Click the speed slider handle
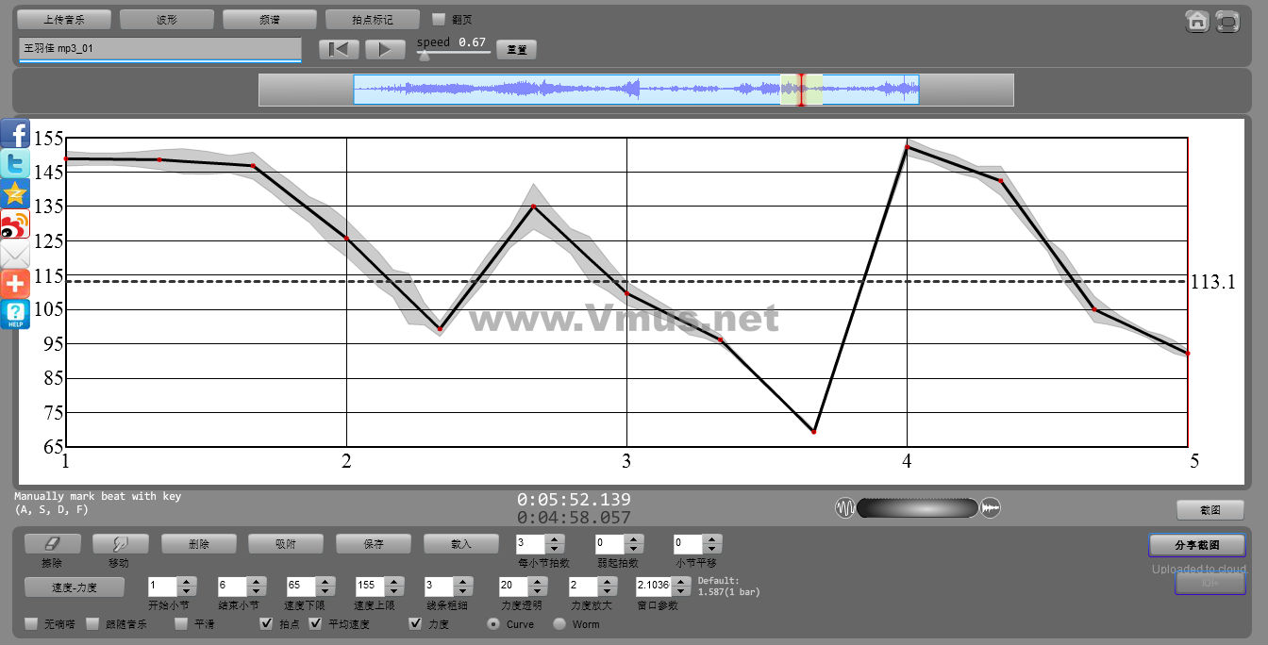1268x645 pixels. pos(424,56)
